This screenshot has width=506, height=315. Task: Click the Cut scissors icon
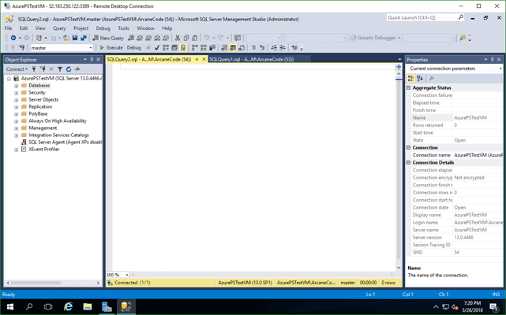point(178,38)
